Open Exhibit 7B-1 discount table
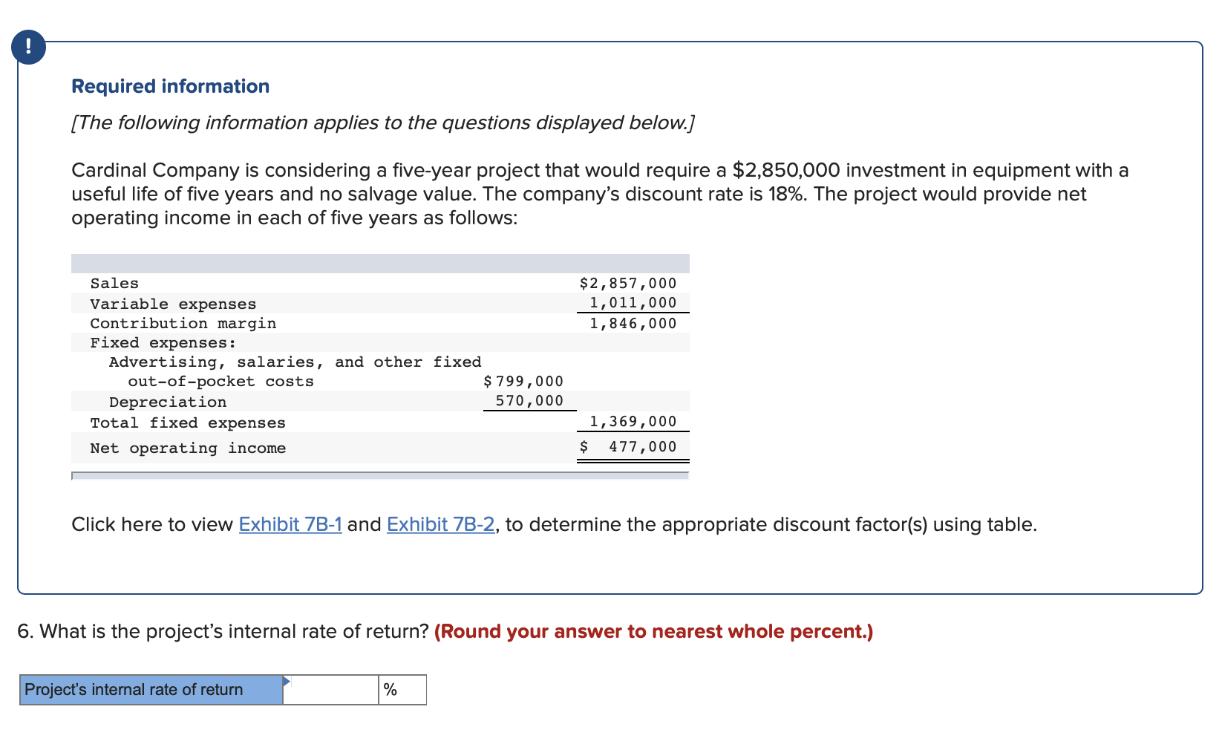 290,524
